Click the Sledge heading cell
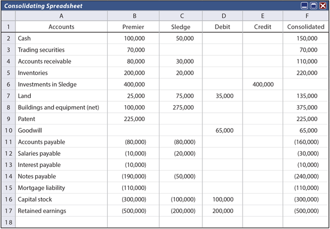The image size is (330, 229). 181,27
